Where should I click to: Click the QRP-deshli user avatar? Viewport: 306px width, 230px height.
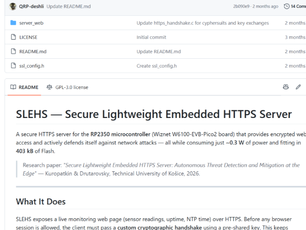[13, 6]
